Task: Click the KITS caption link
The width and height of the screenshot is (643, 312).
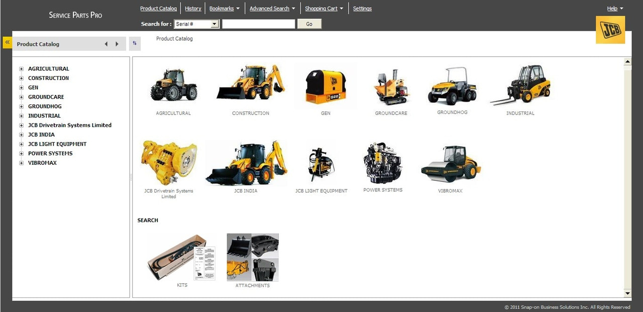Action: [182, 285]
